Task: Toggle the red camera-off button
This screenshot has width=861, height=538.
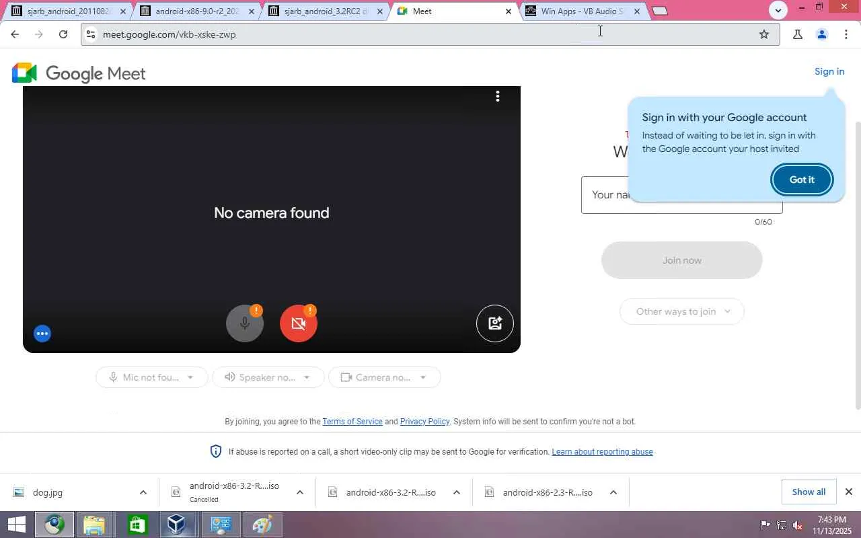Action: [299, 323]
